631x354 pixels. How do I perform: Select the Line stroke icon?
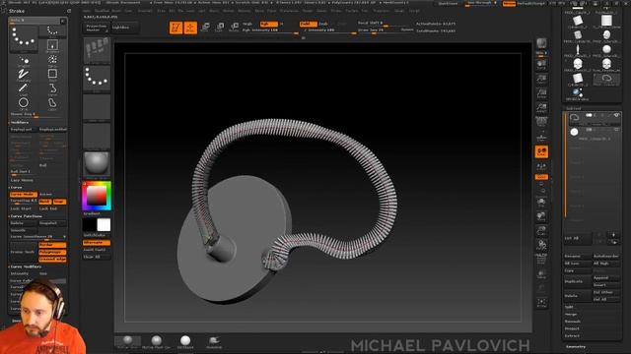(x=24, y=88)
